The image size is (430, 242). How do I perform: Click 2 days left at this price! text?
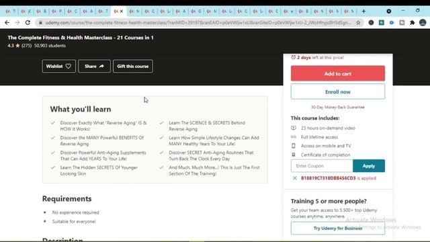coord(320,57)
